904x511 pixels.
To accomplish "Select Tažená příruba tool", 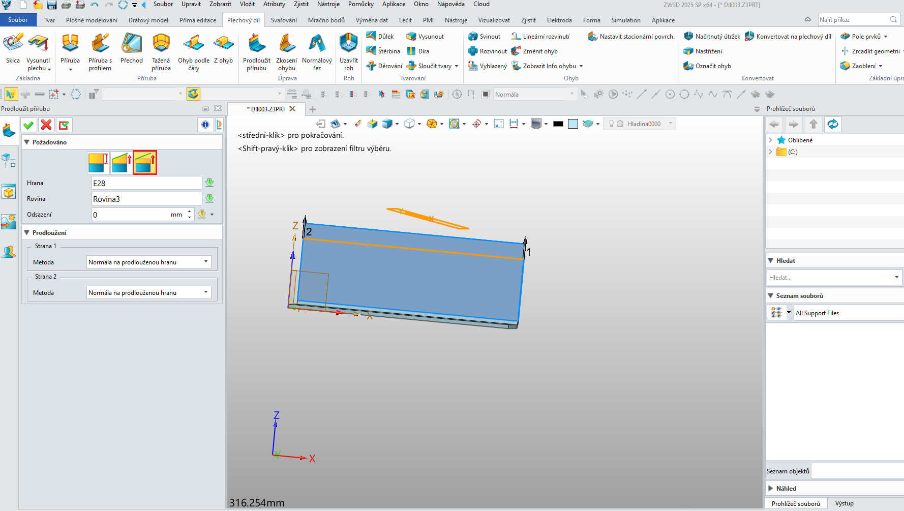I will pos(161,52).
